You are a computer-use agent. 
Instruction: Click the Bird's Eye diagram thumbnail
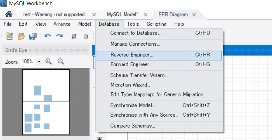point(46,101)
